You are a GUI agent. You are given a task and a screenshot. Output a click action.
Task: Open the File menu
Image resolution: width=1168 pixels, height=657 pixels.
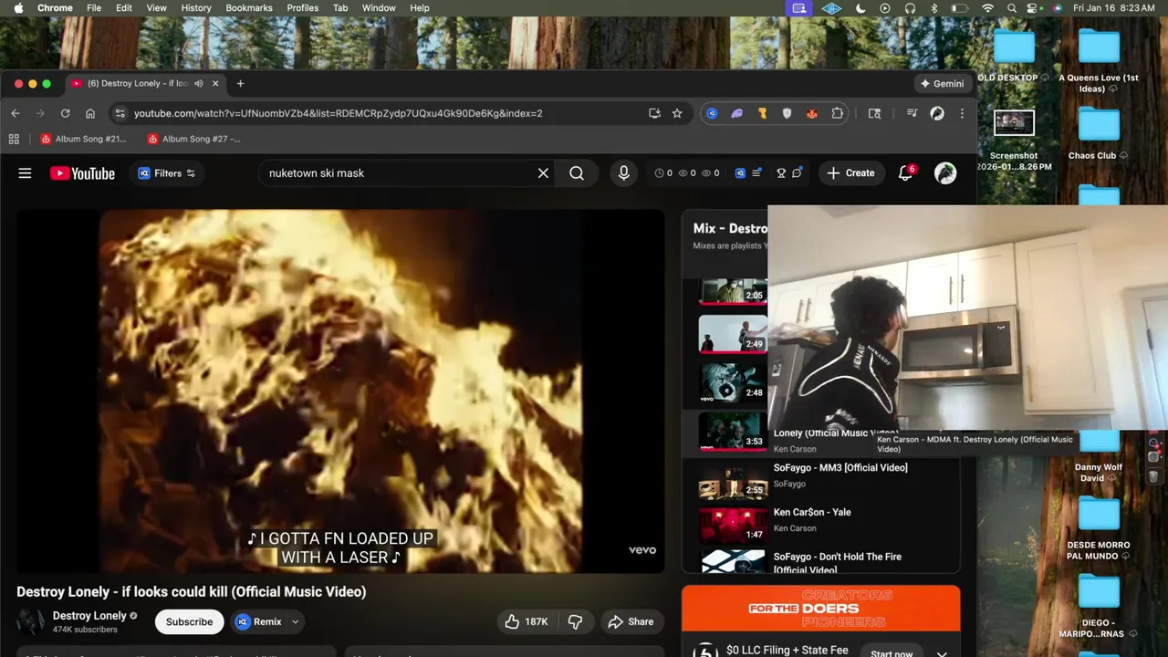click(x=94, y=8)
